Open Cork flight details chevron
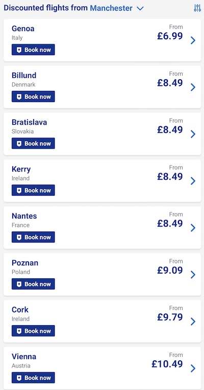The width and height of the screenshot is (204, 390). (x=193, y=322)
